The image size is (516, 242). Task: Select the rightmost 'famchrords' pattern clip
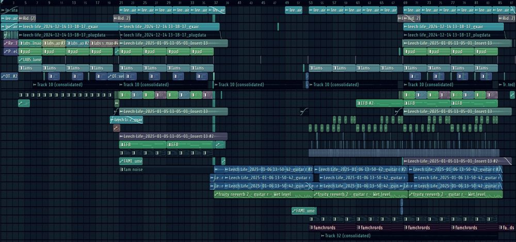[x=474, y=228]
